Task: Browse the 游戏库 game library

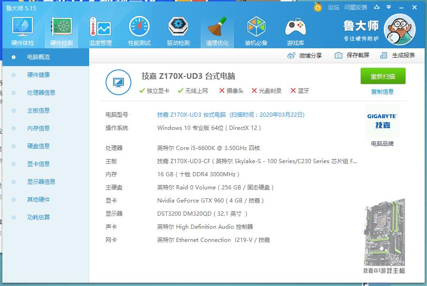Action: 295,30
